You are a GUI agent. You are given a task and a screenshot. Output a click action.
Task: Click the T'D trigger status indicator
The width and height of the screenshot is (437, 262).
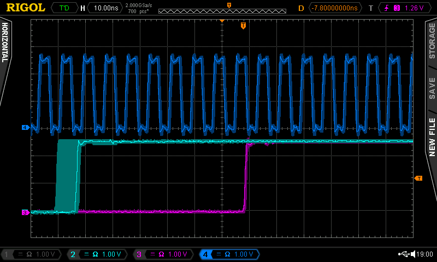[x=64, y=8]
